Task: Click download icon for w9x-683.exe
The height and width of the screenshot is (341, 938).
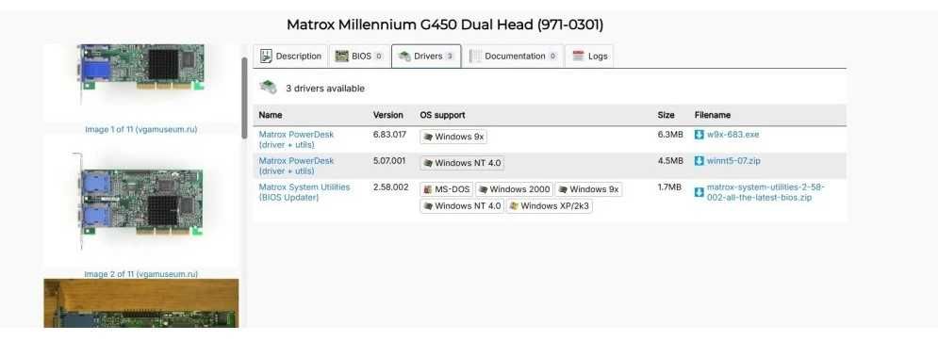Action: click(699, 135)
